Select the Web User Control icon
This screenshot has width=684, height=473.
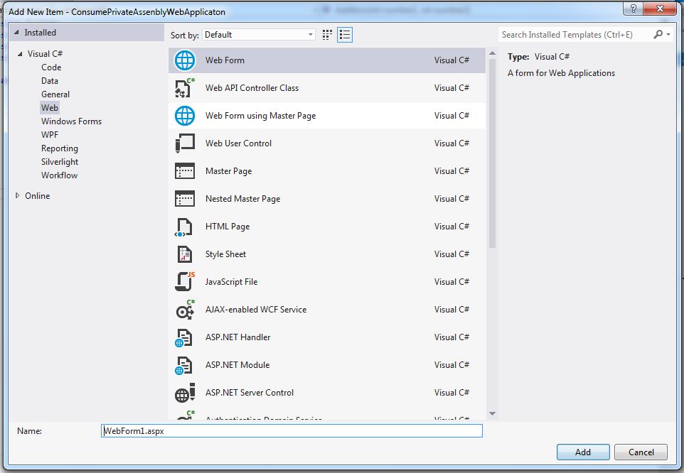pos(185,143)
